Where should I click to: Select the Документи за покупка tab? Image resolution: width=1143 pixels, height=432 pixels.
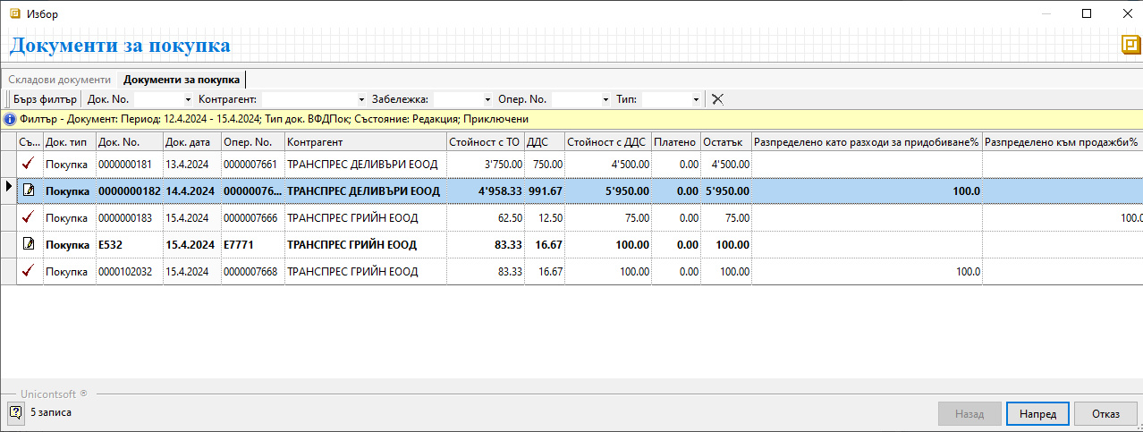[182, 80]
